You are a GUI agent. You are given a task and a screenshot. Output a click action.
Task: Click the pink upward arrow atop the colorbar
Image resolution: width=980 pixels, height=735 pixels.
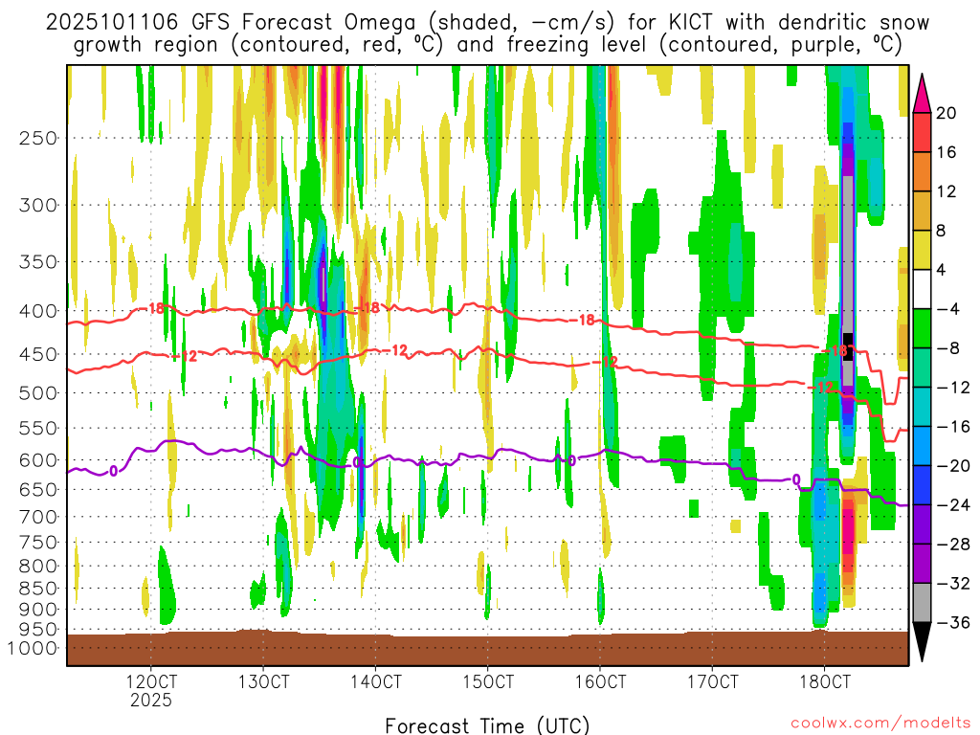click(x=922, y=95)
